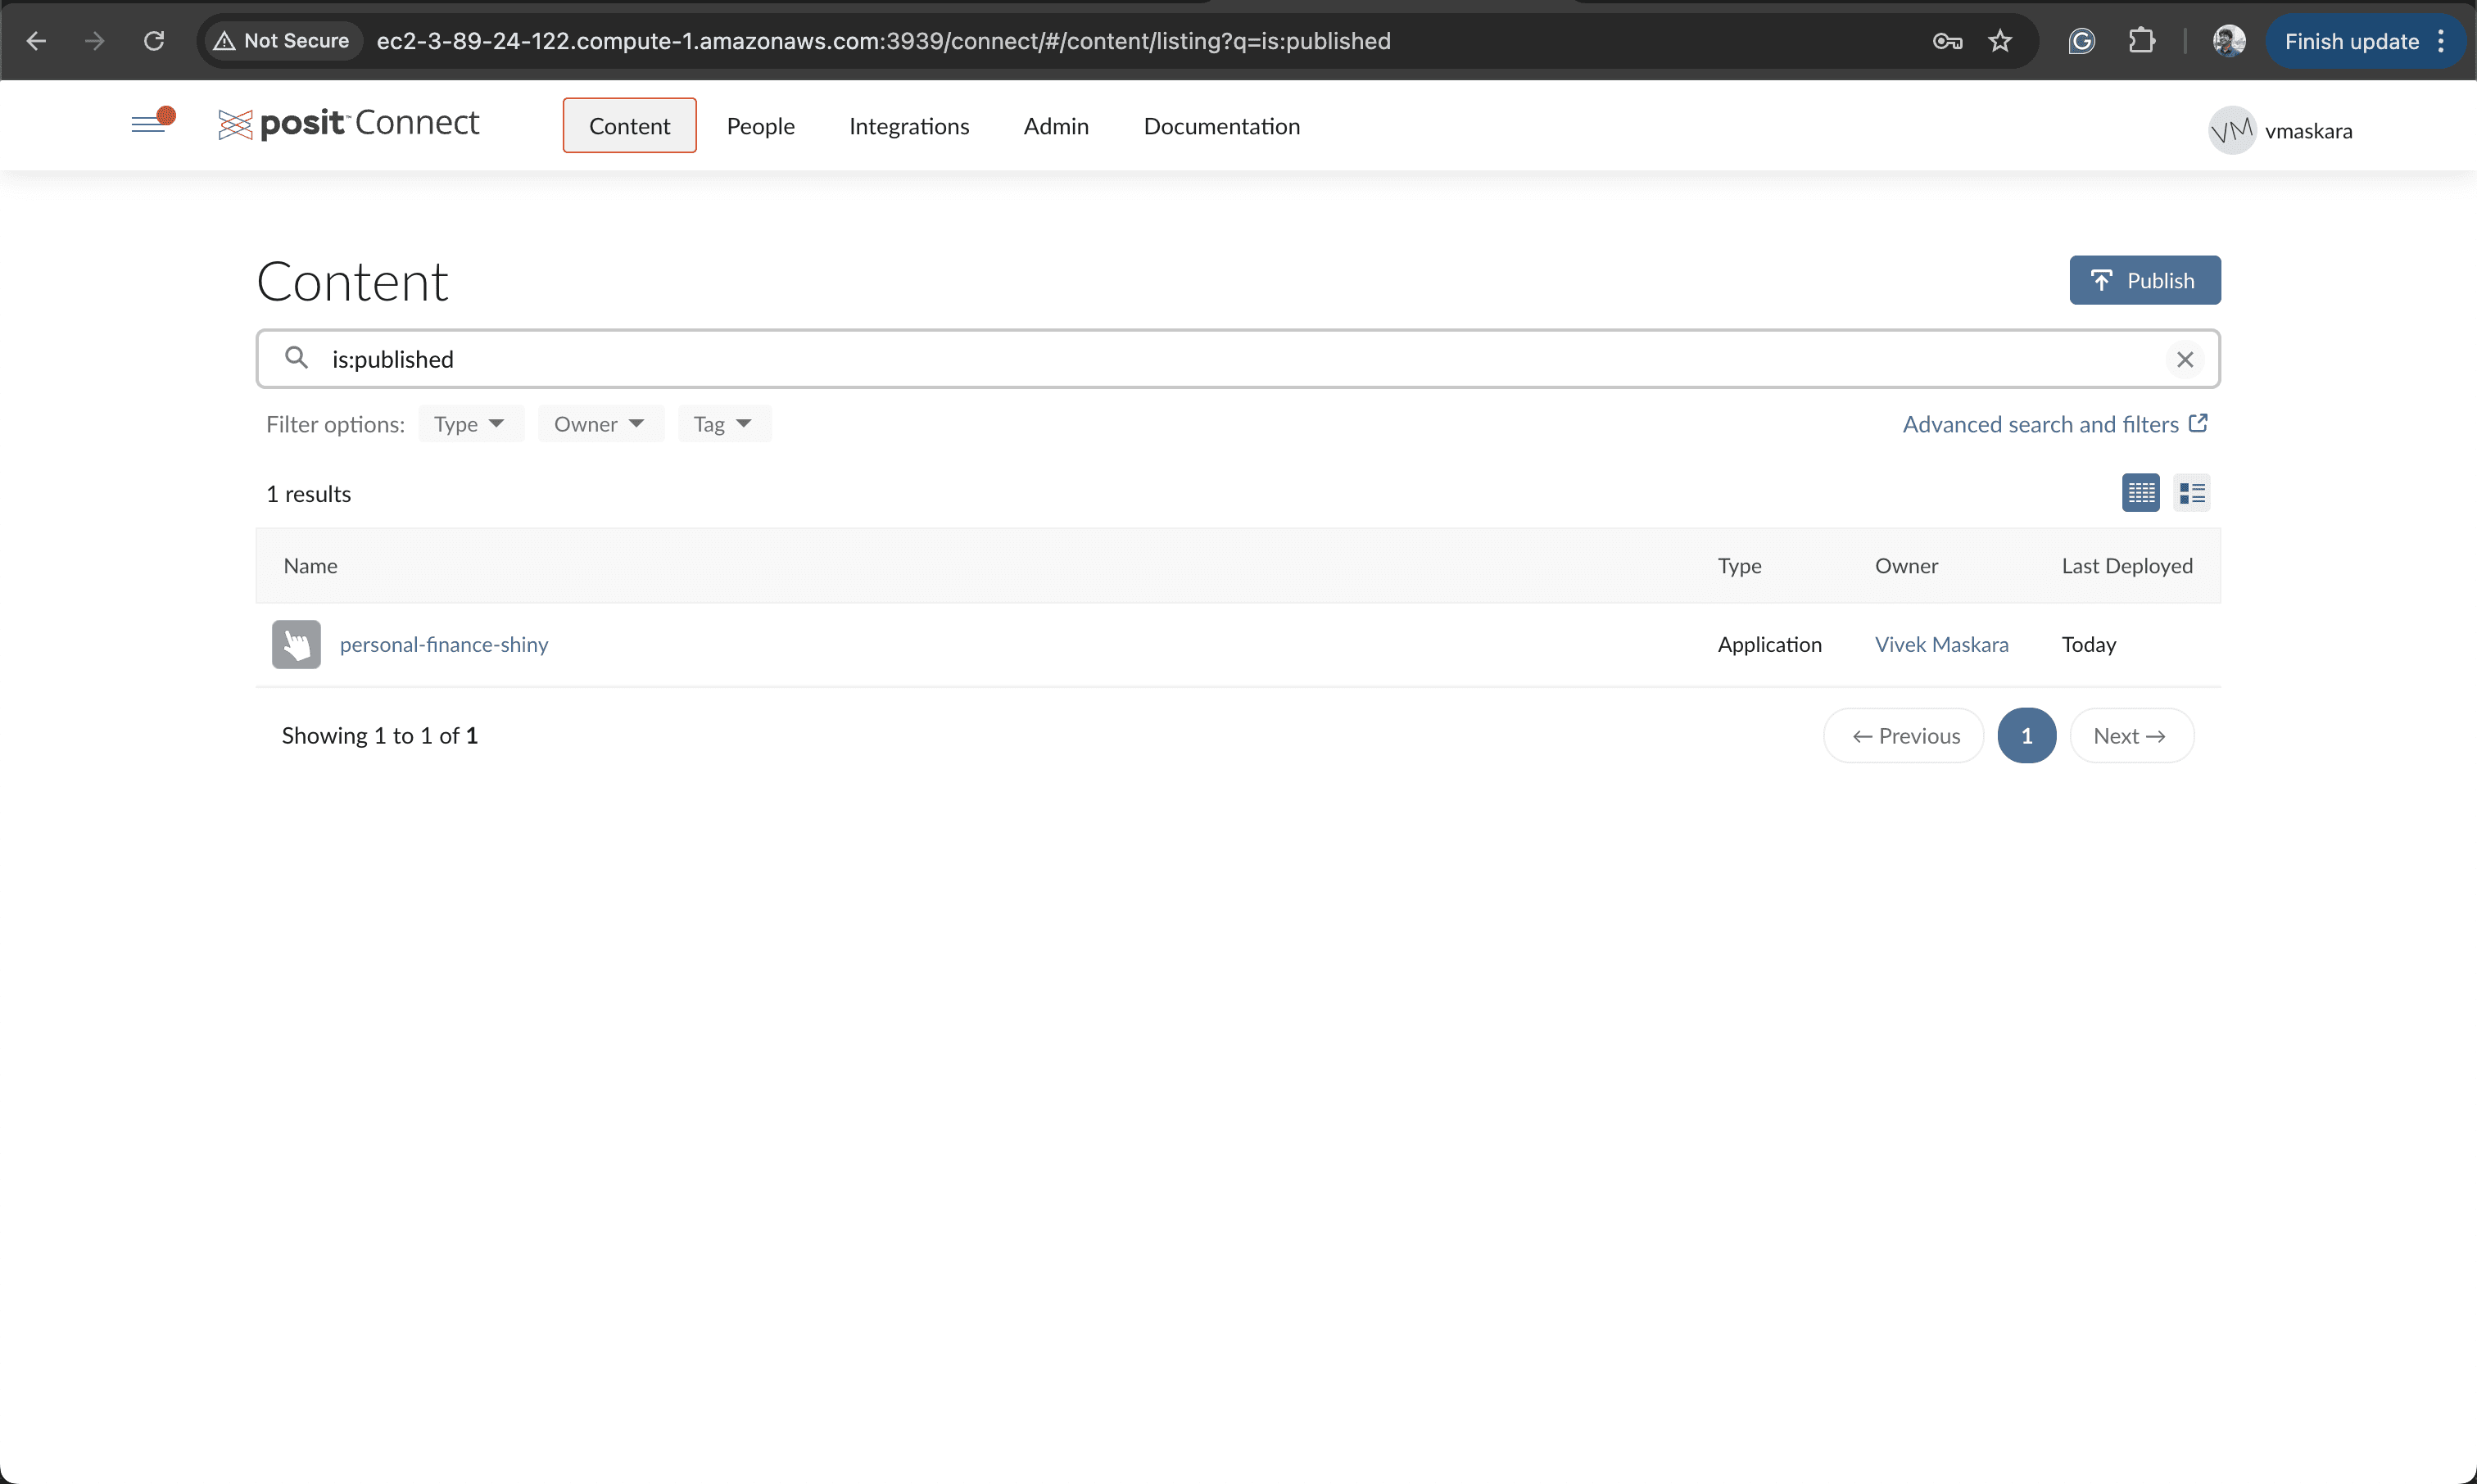Reload the current page
The image size is (2477, 1484).
tap(154, 41)
